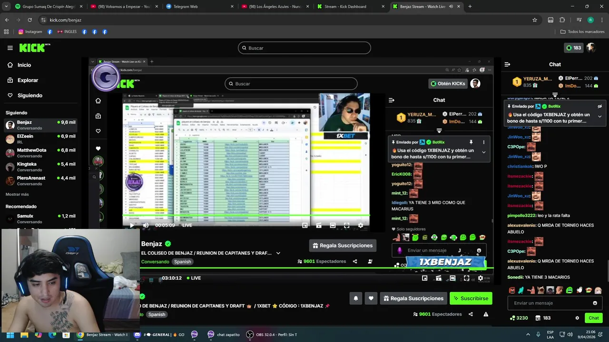This screenshot has width=609, height=342.
Task: Open the ElZeein channel in the sidebar
Action: coord(40,139)
